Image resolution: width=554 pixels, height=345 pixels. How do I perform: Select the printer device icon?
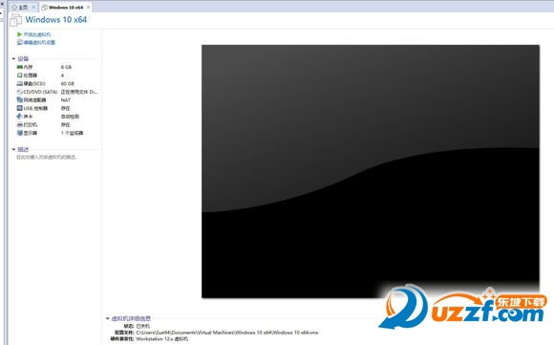20,124
